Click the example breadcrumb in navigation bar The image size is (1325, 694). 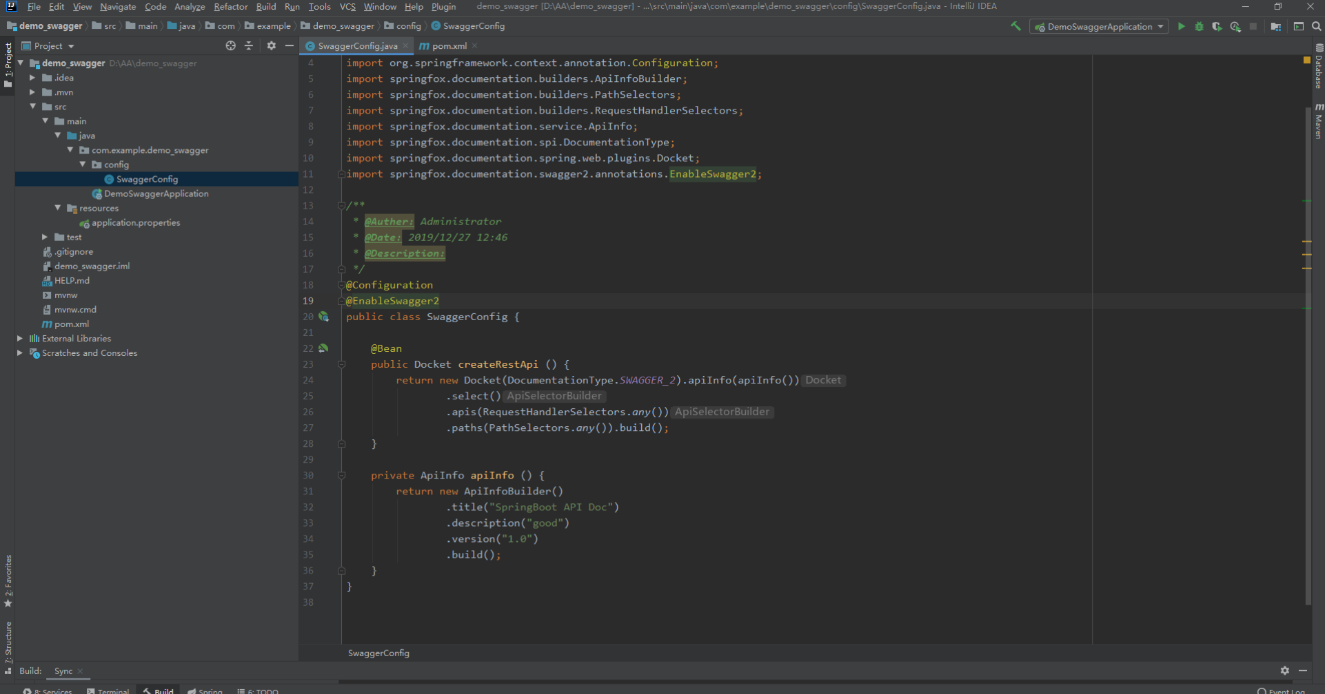[274, 26]
